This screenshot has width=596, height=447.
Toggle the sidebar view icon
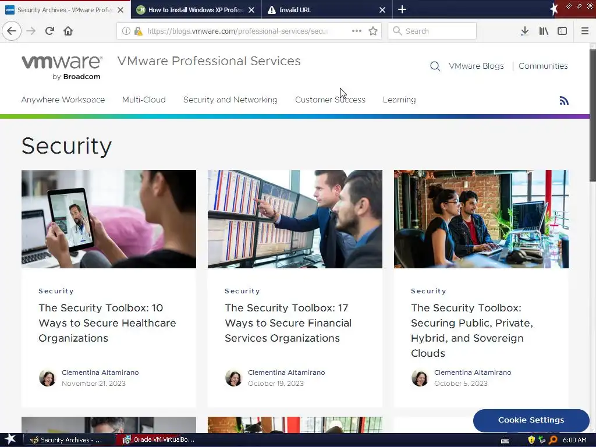click(562, 31)
